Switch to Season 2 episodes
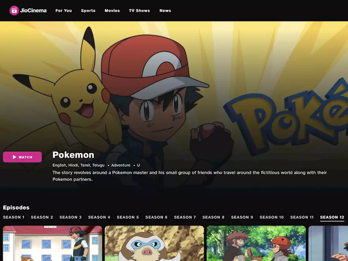Screen dimensions: 348x261 (42, 217)
